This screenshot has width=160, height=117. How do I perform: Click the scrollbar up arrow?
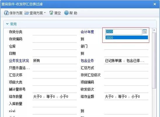154,30
